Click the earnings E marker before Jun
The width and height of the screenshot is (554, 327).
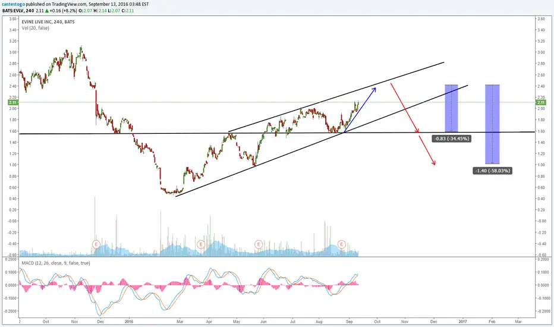pyautogui.click(x=259, y=244)
